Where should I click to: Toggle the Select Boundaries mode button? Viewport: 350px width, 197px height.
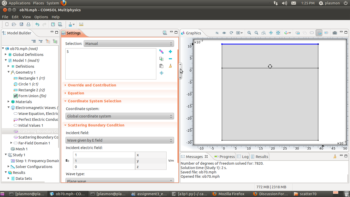tap(319, 33)
